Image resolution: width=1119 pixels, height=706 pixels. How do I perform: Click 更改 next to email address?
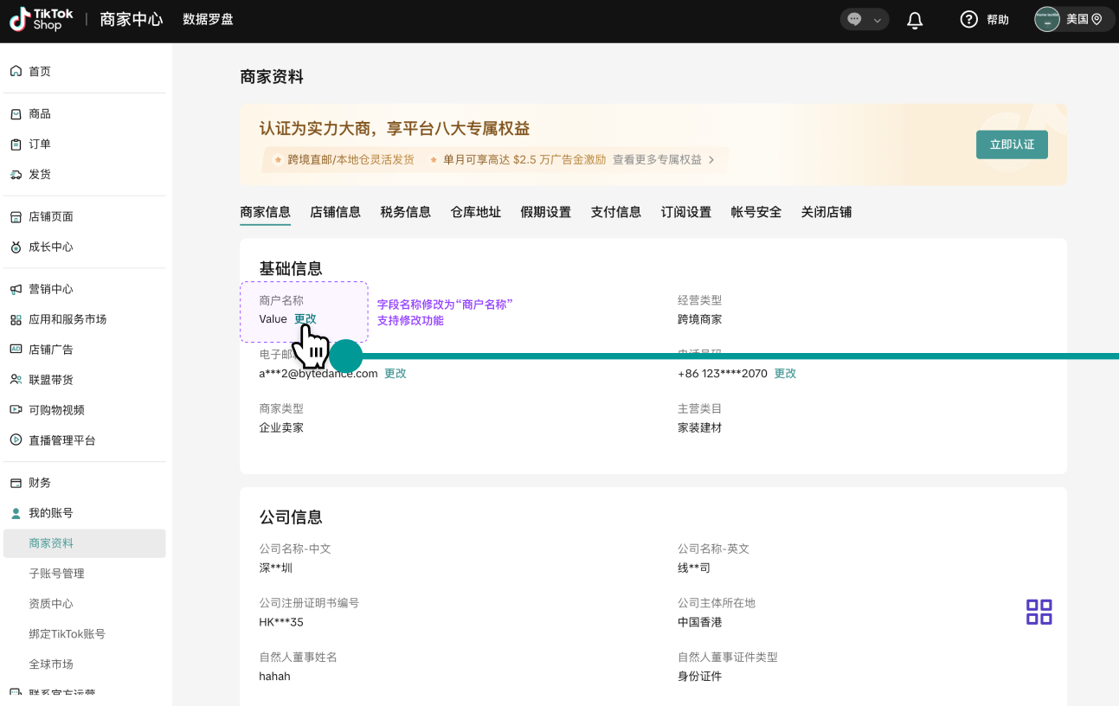pos(396,374)
